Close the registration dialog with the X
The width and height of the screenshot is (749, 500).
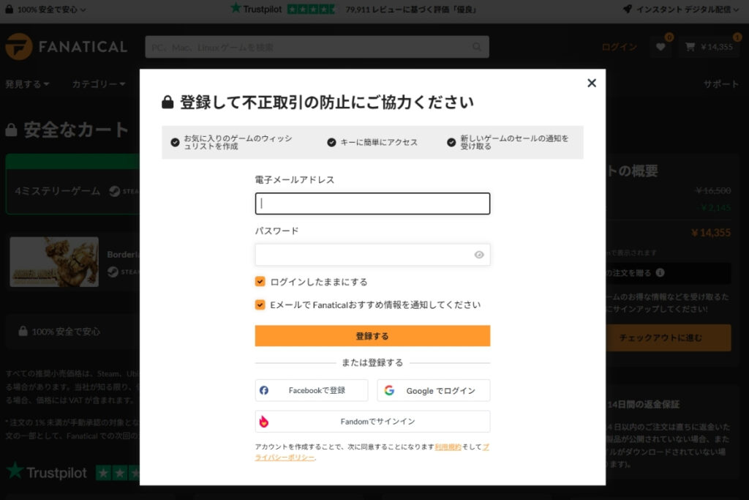click(591, 83)
